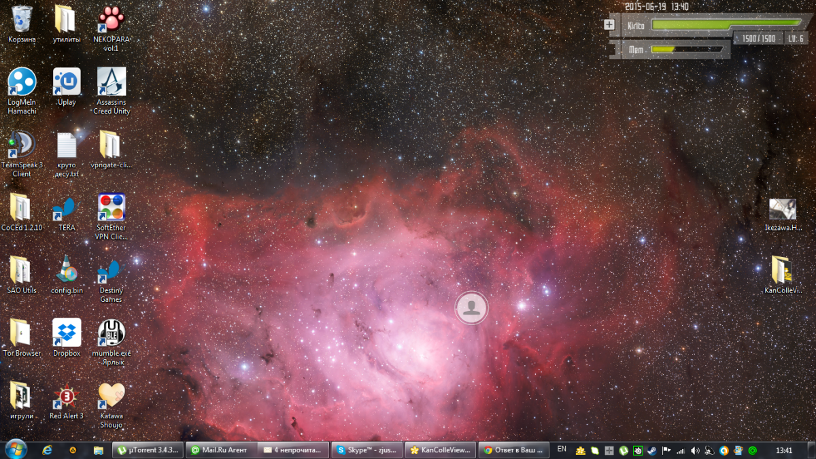Toggle the EN language indicator
Viewport: 816px width, 459px height.
(x=562, y=449)
